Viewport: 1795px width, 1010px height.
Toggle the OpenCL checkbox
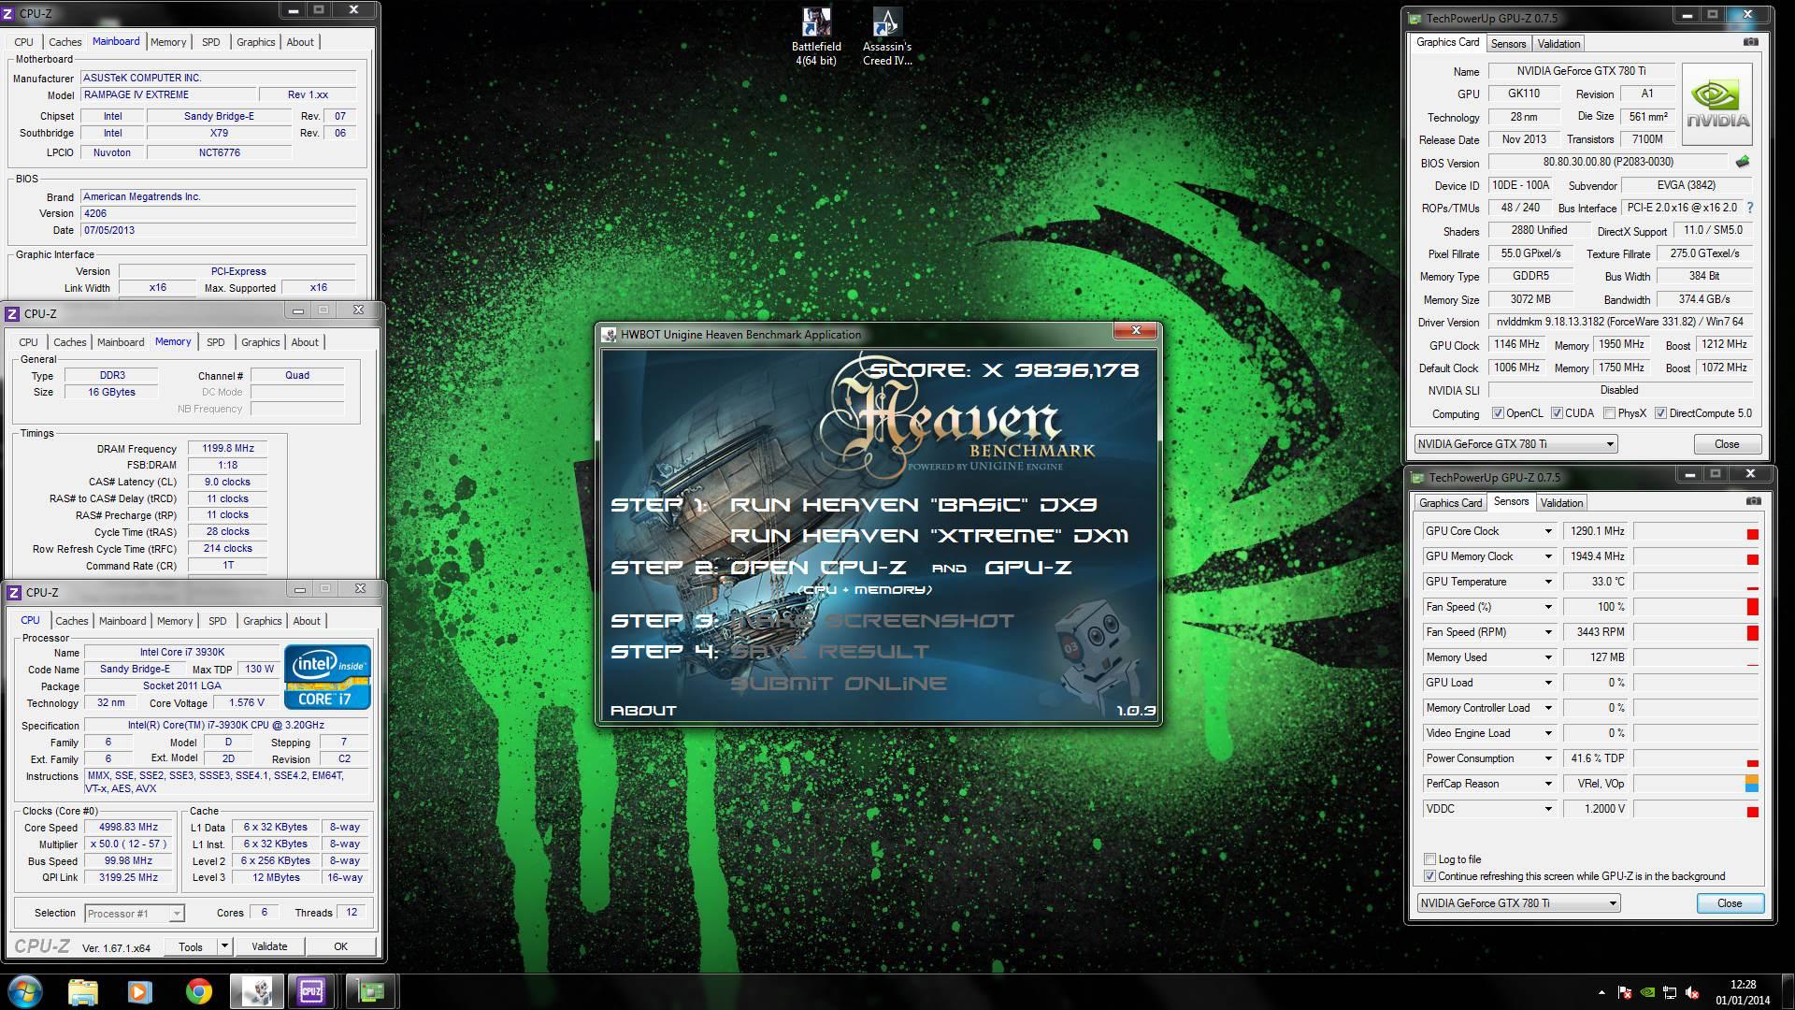tap(1498, 413)
